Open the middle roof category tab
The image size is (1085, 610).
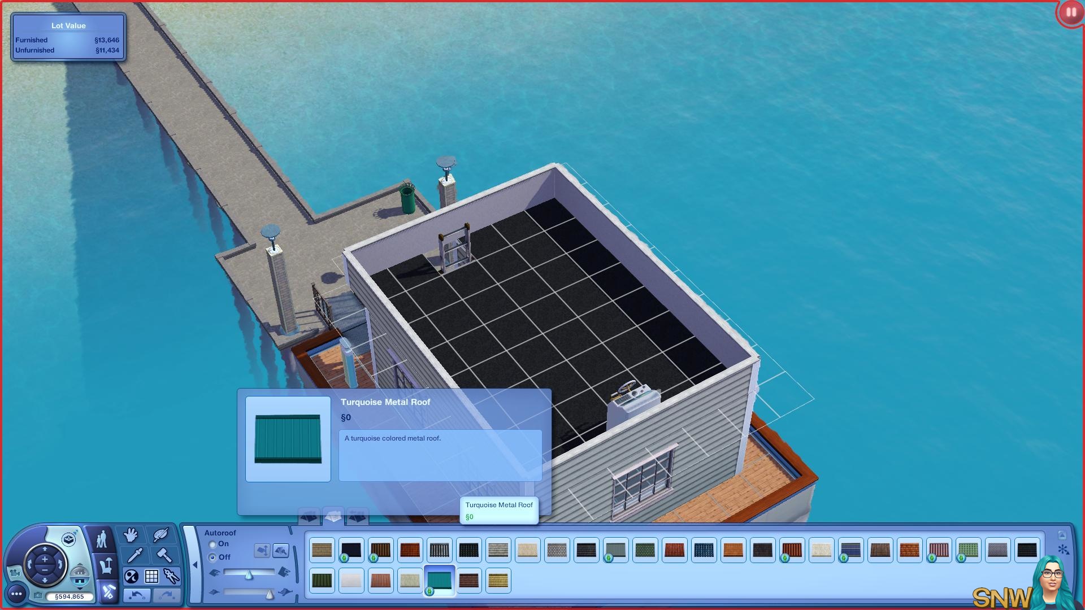click(x=333, y=515)
